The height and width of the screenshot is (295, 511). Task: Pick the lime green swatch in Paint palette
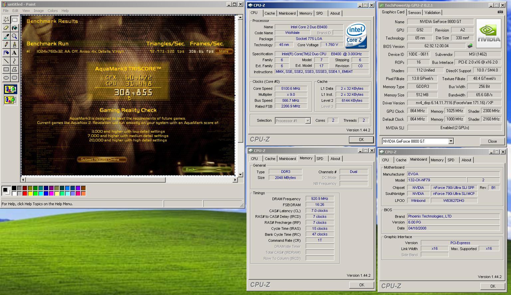pyautogui.click(x=36, y=193)
